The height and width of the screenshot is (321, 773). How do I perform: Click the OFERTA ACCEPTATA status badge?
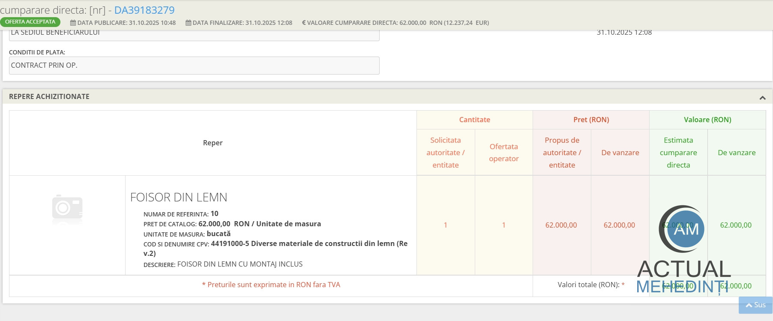(30, 22)
